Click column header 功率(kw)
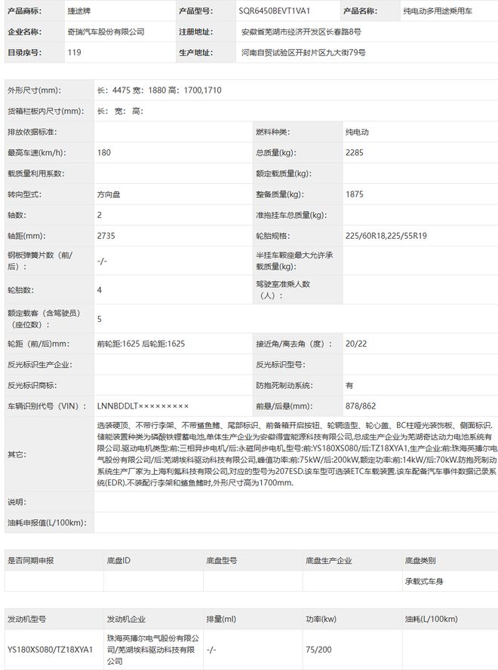This screenshot has height=670, width=498. [321, 619]
